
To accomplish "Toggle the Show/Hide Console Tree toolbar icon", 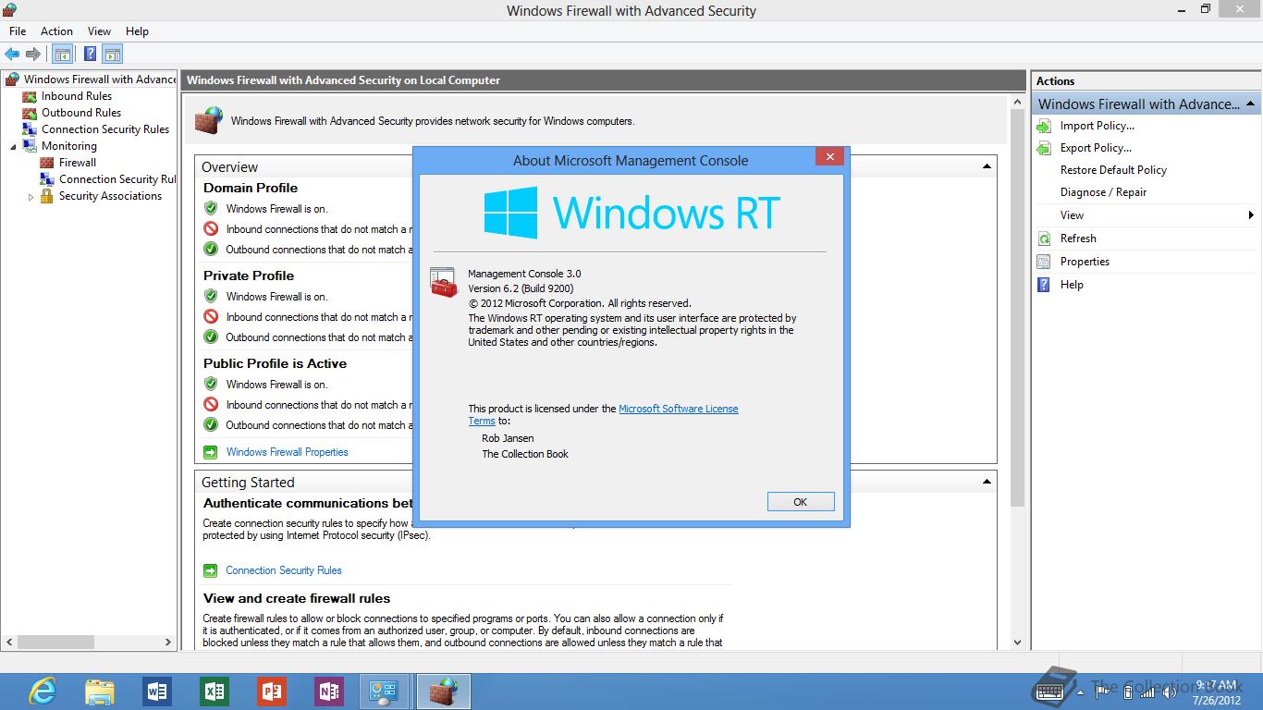I will [62, 55].
